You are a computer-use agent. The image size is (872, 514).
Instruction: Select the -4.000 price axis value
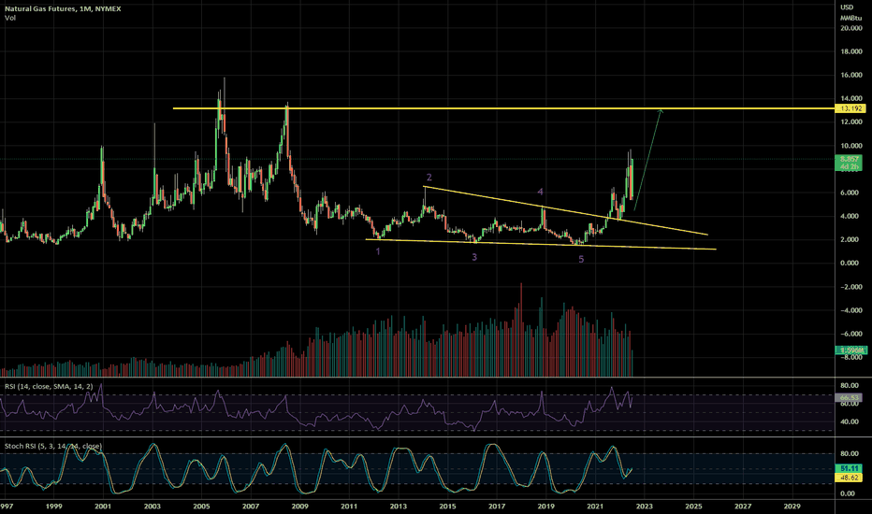(851, 310)
